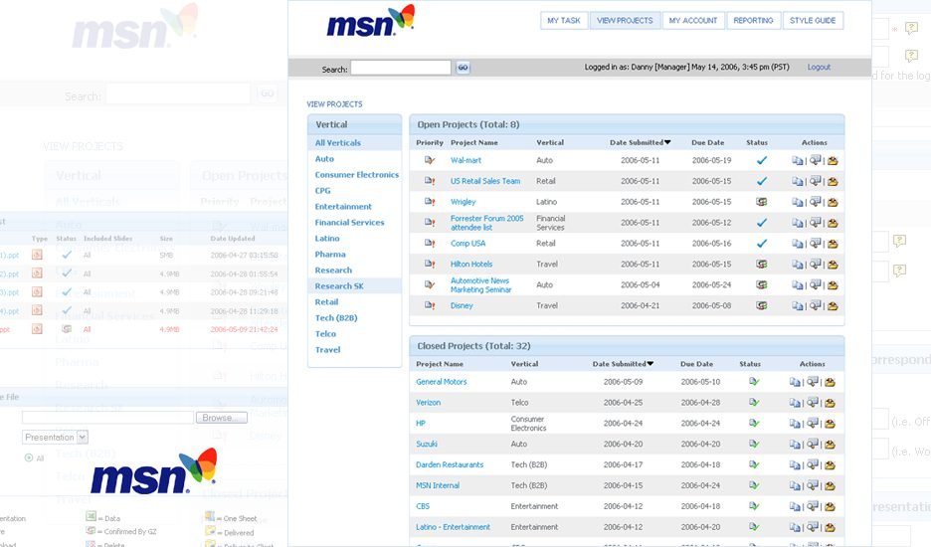This screenshot has height=547, width=931.
Task: Filter by the Auto vertical
Action: (324, 159)
